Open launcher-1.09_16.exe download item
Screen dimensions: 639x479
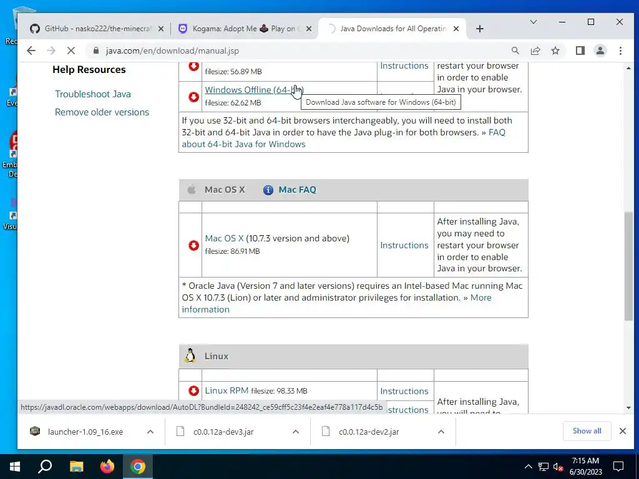[85, 432]
